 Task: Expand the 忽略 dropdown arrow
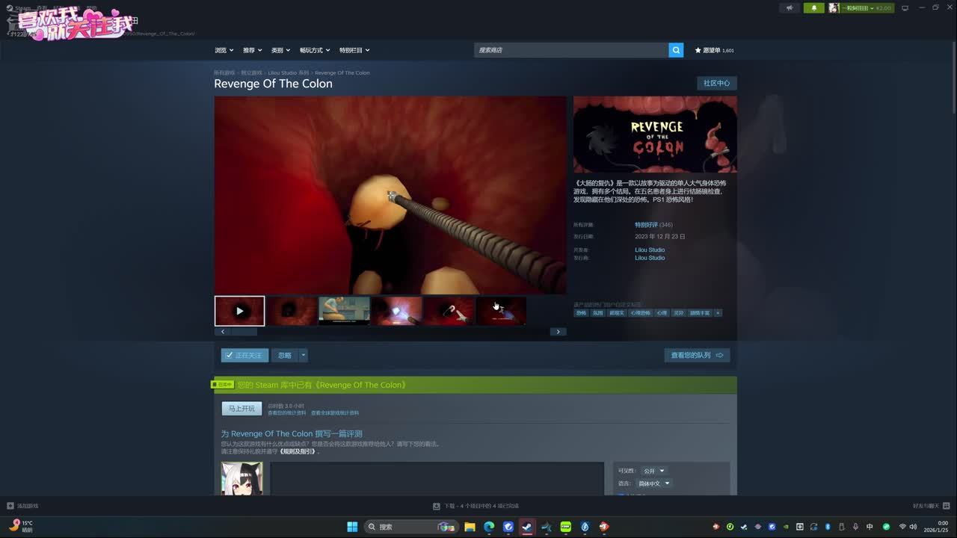click(x=303, y=356)
